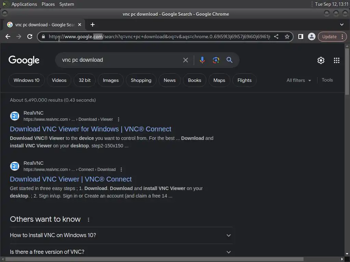
Task: Switch to Maps results
Action: (219, 80)
